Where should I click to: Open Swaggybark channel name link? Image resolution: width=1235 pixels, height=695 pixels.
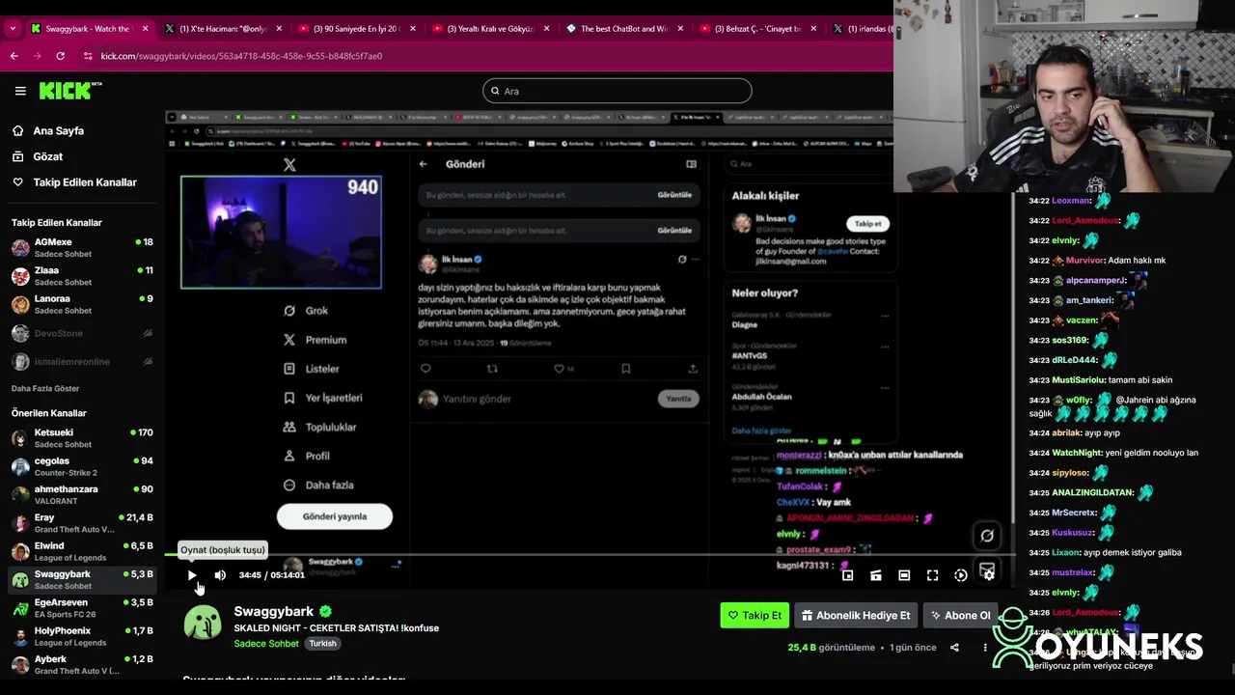(274, 611)
